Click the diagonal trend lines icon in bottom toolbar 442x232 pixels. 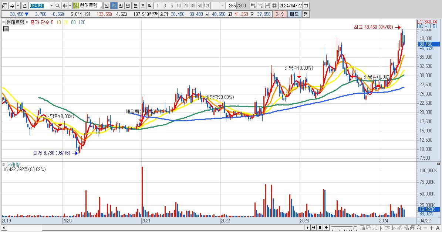point(400,228)
